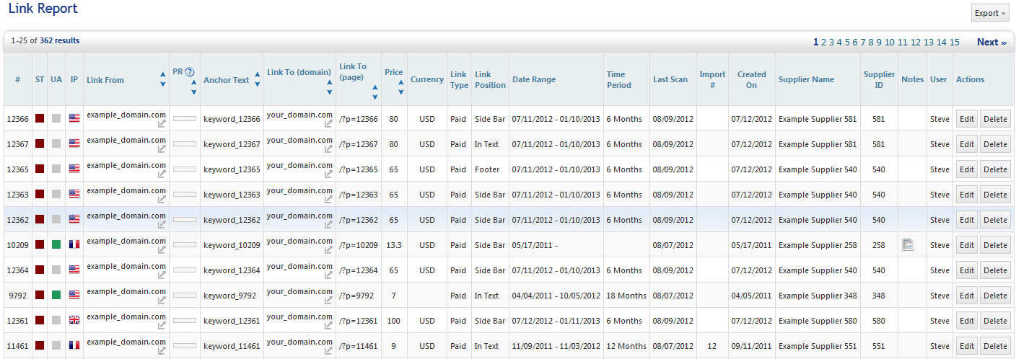Open example_domain.com external link in row 9792
The width and height of the screenshot is (1016, 359).
click(162, 301)
